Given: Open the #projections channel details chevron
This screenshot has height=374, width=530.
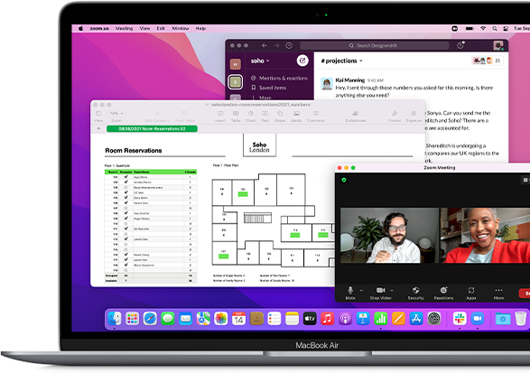Looking at the screenshot, I should pyautogui.click(x=360, y=61).
